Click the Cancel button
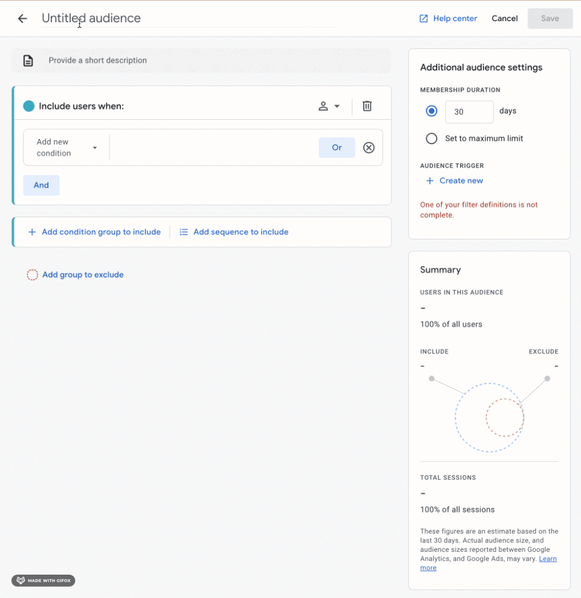 click(504, 19)
